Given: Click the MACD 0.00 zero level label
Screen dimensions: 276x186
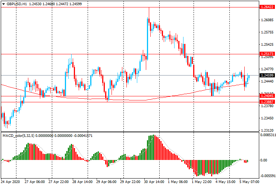Looking at the screenshot, I should pyautogui.click(x=264, y=160).
